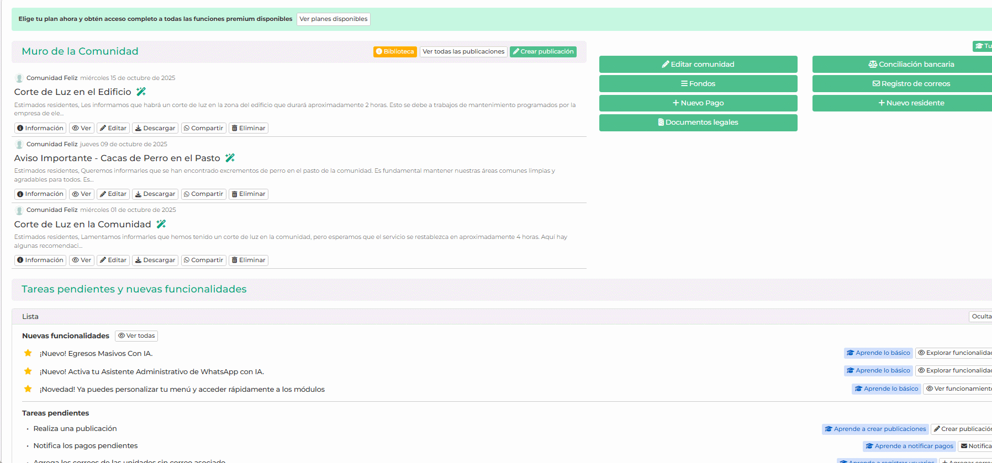The height and width of the screenshot is (463, 992).
Task: Click Comunidad Feliz avatar on 15 de octubre post
Action: [x=19, y=78]
